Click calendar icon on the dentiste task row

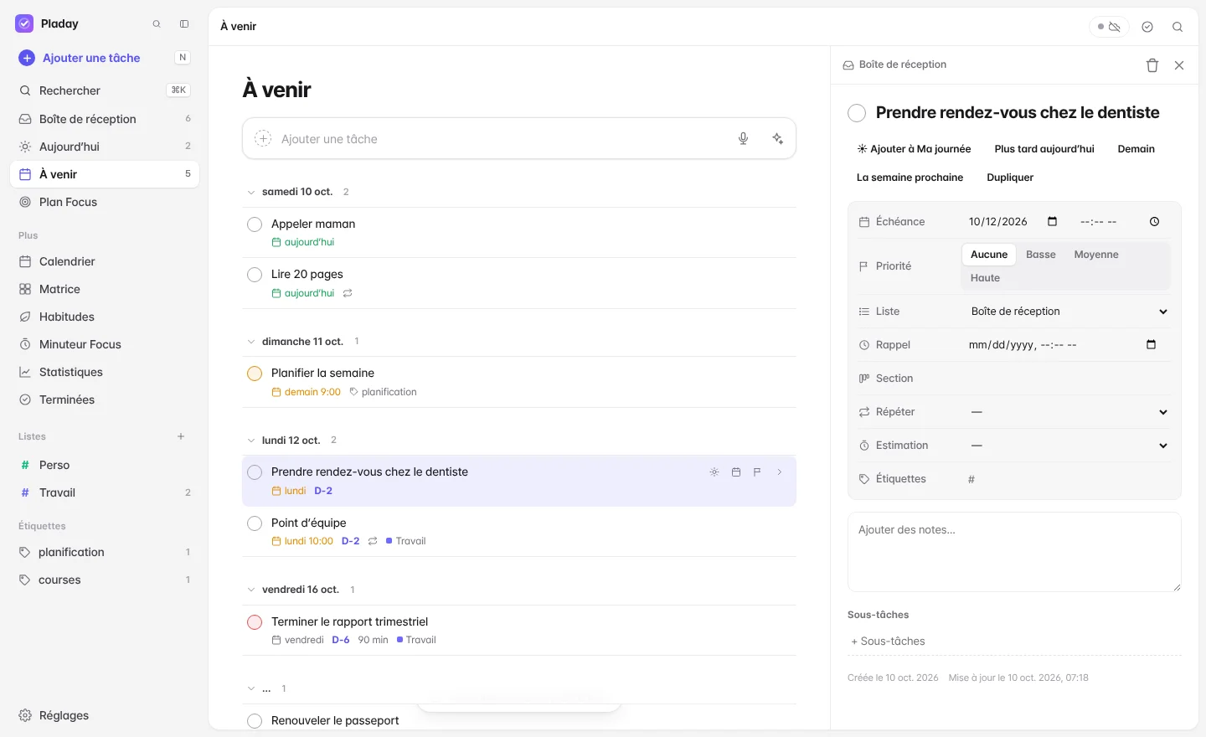coord(736,472)
